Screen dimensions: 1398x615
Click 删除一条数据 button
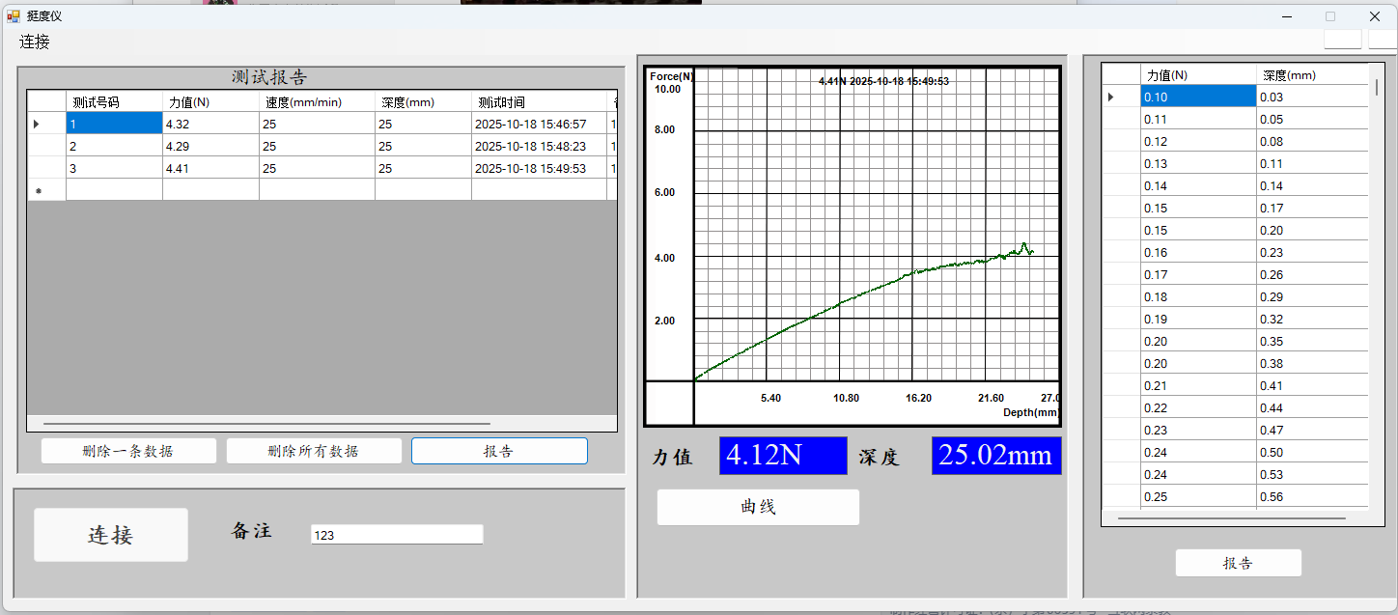[128, 451]
